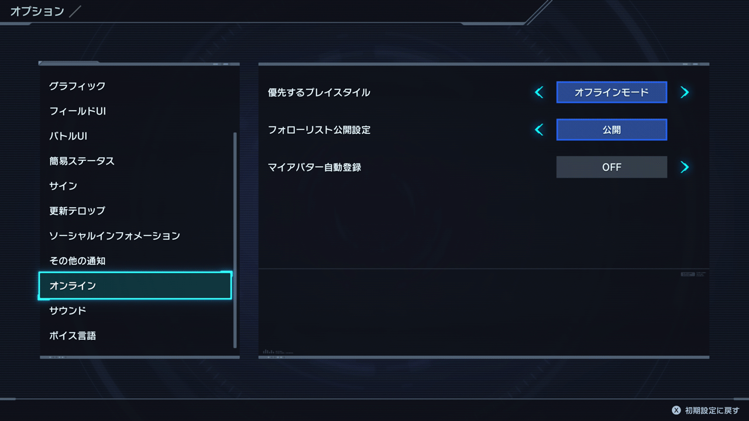749x421 pixels.
Task: Click left arrow for 優先するプレイスタイル
Action: tap(539, 92)
